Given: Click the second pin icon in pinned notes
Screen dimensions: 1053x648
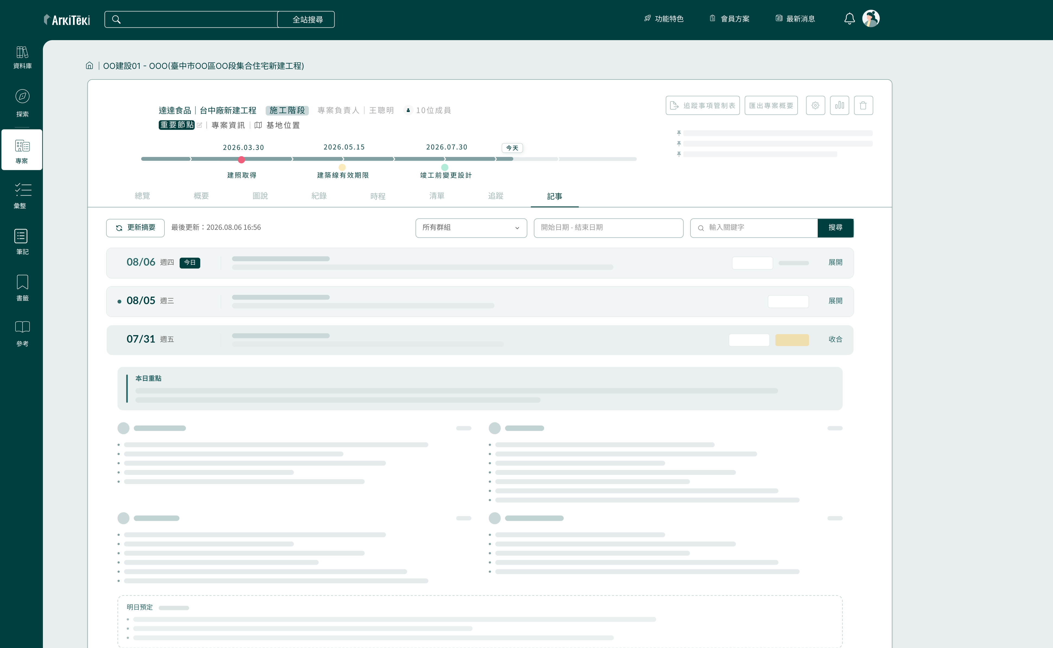Looking at the screenshot, I should pos(678,144).
